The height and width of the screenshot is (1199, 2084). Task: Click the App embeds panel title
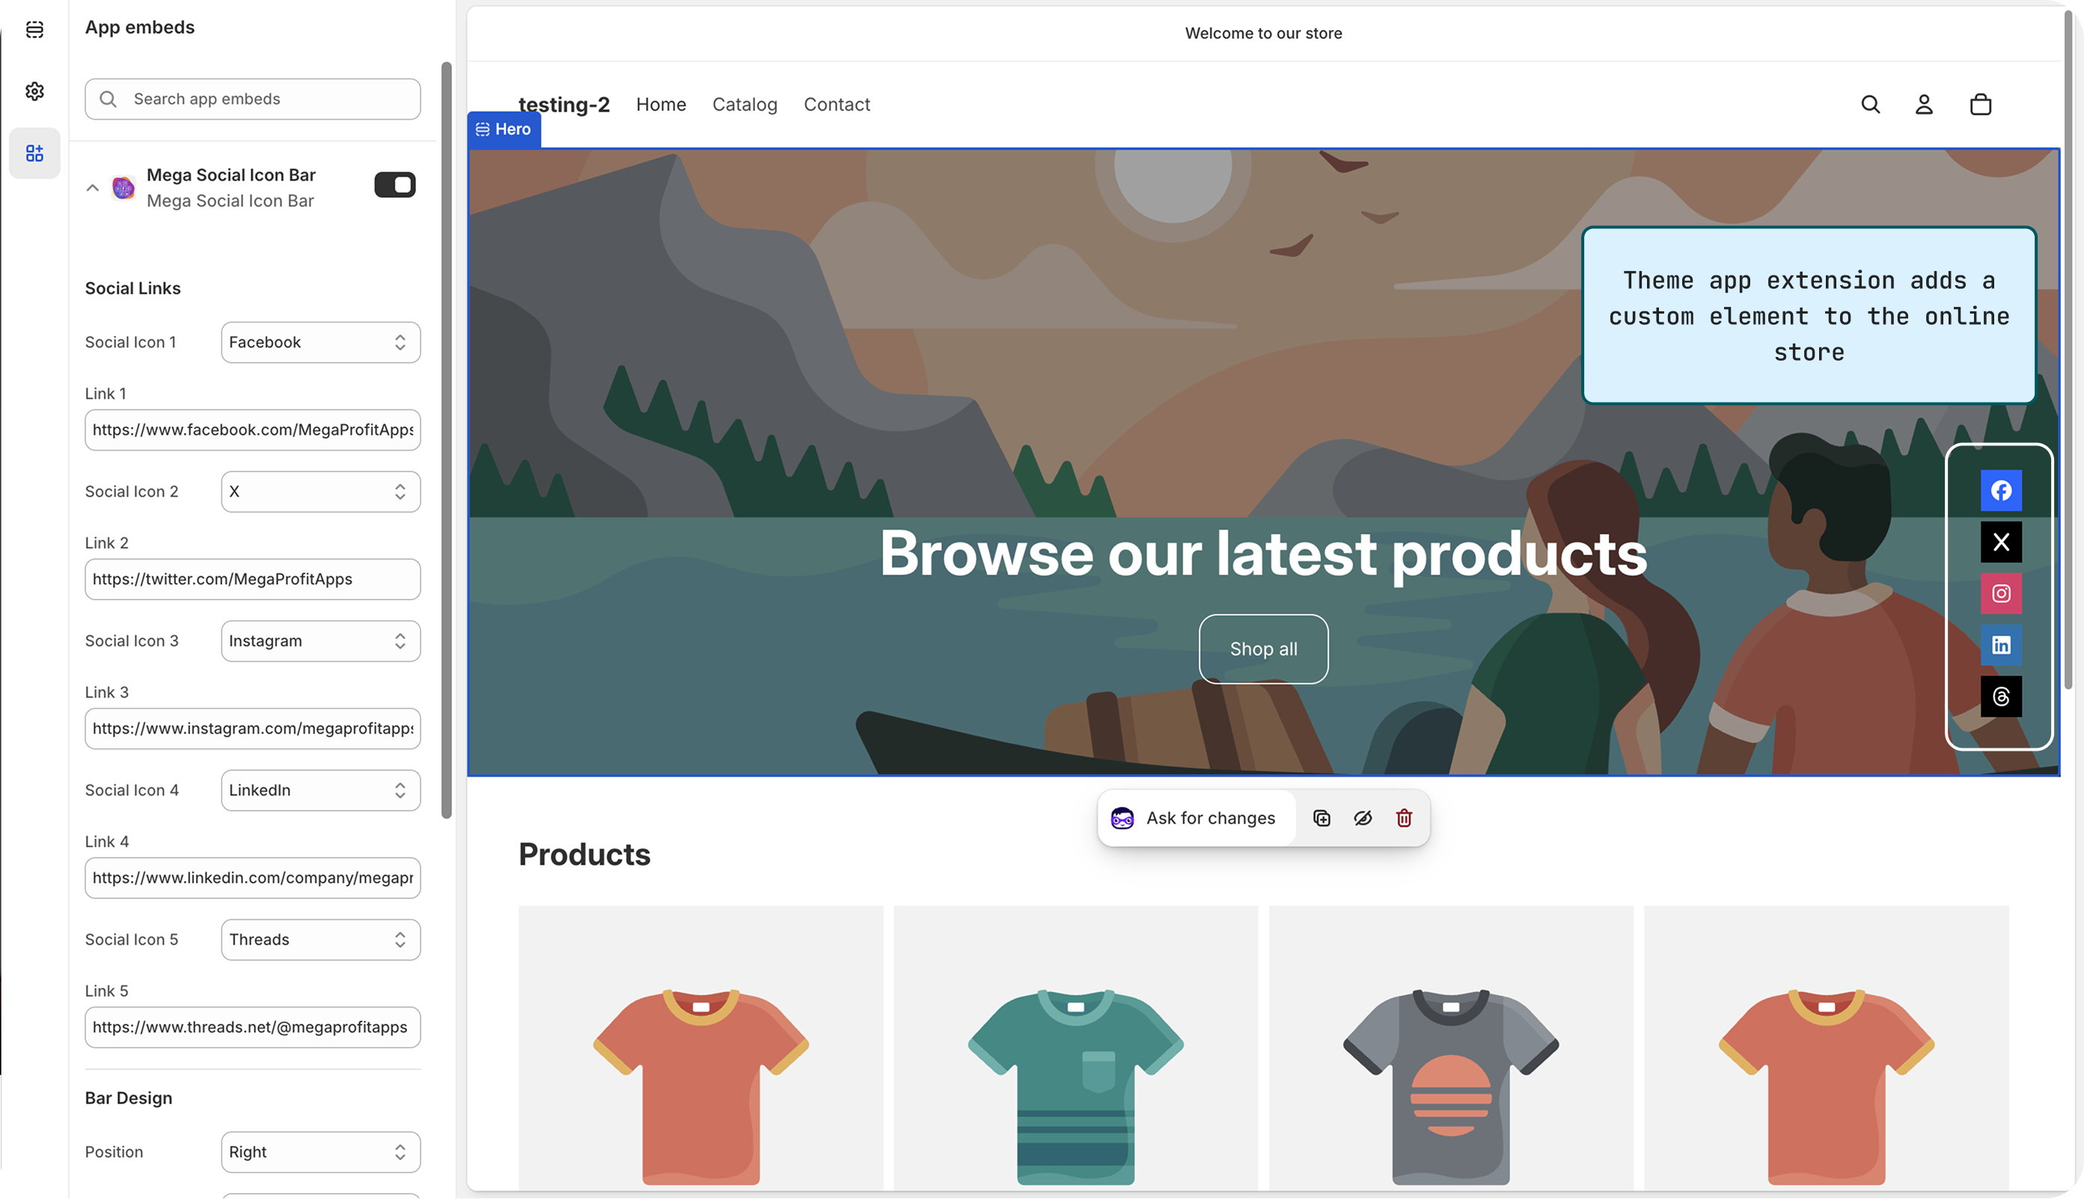[x=140, y=27]
